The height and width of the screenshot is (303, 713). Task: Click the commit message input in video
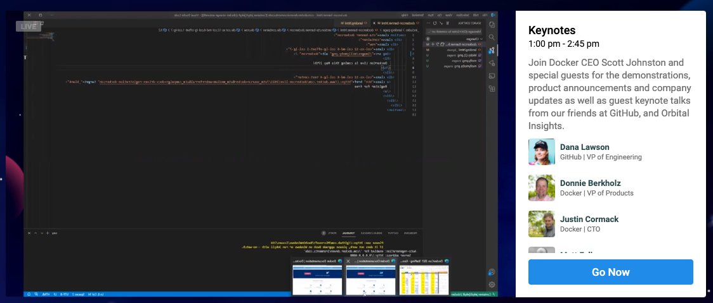[x=454, y=32]
